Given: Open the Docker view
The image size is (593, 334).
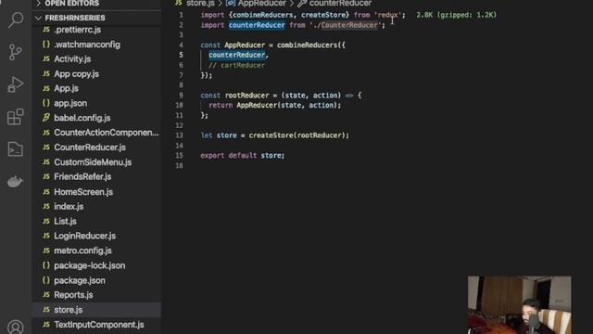Looking at the screenshot, I should [x=16, y=182].
